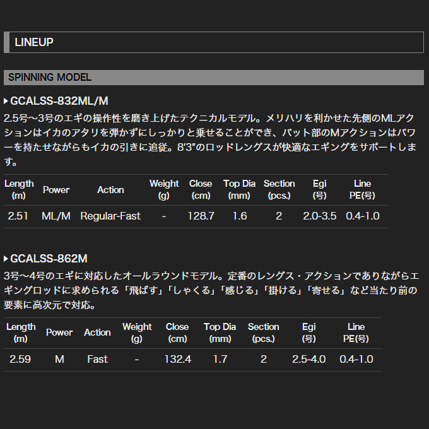Click the 2.51 length value cell

click(x=19, y=216)
